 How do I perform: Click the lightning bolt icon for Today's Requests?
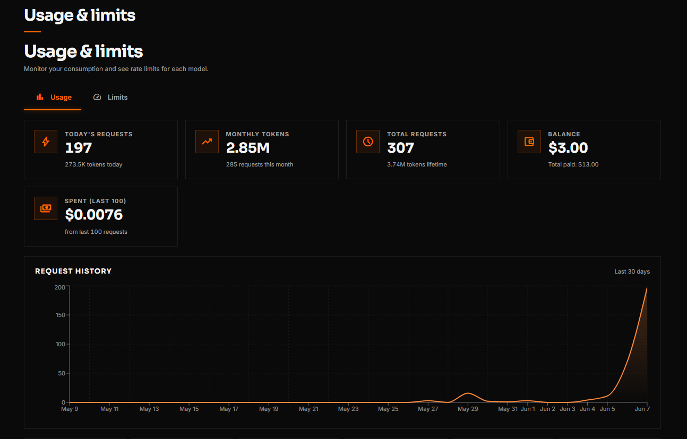[x=46, y=142]
